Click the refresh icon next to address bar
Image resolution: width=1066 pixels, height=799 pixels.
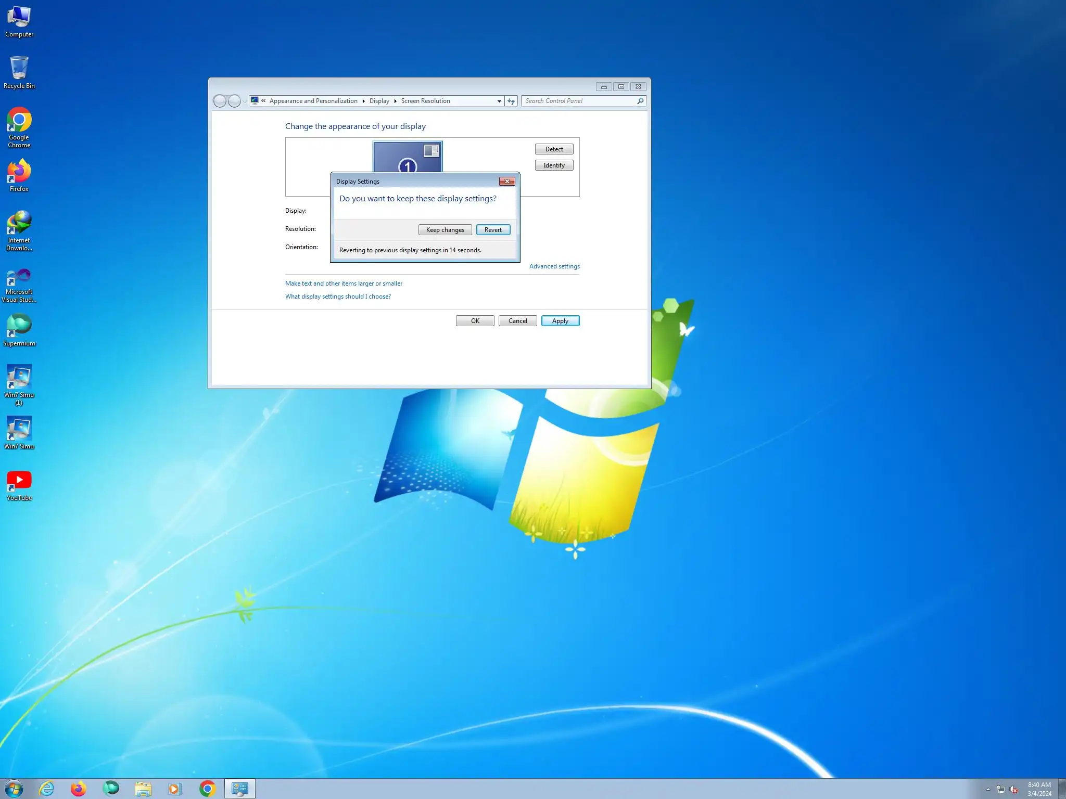click(511, 101)
